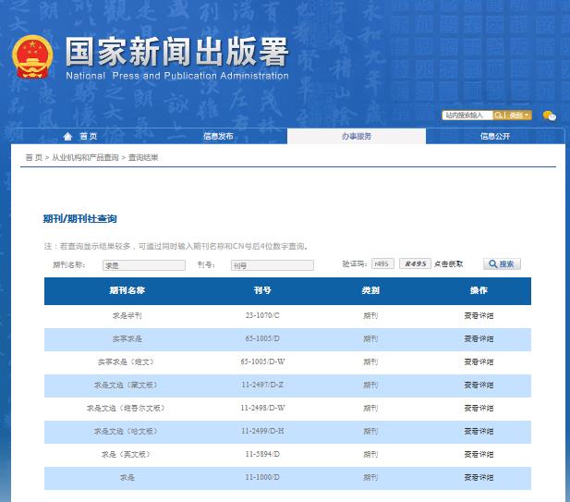
Task: Click the site search magnifier icon
Action: pyautogui.click(x=498, y=116)
